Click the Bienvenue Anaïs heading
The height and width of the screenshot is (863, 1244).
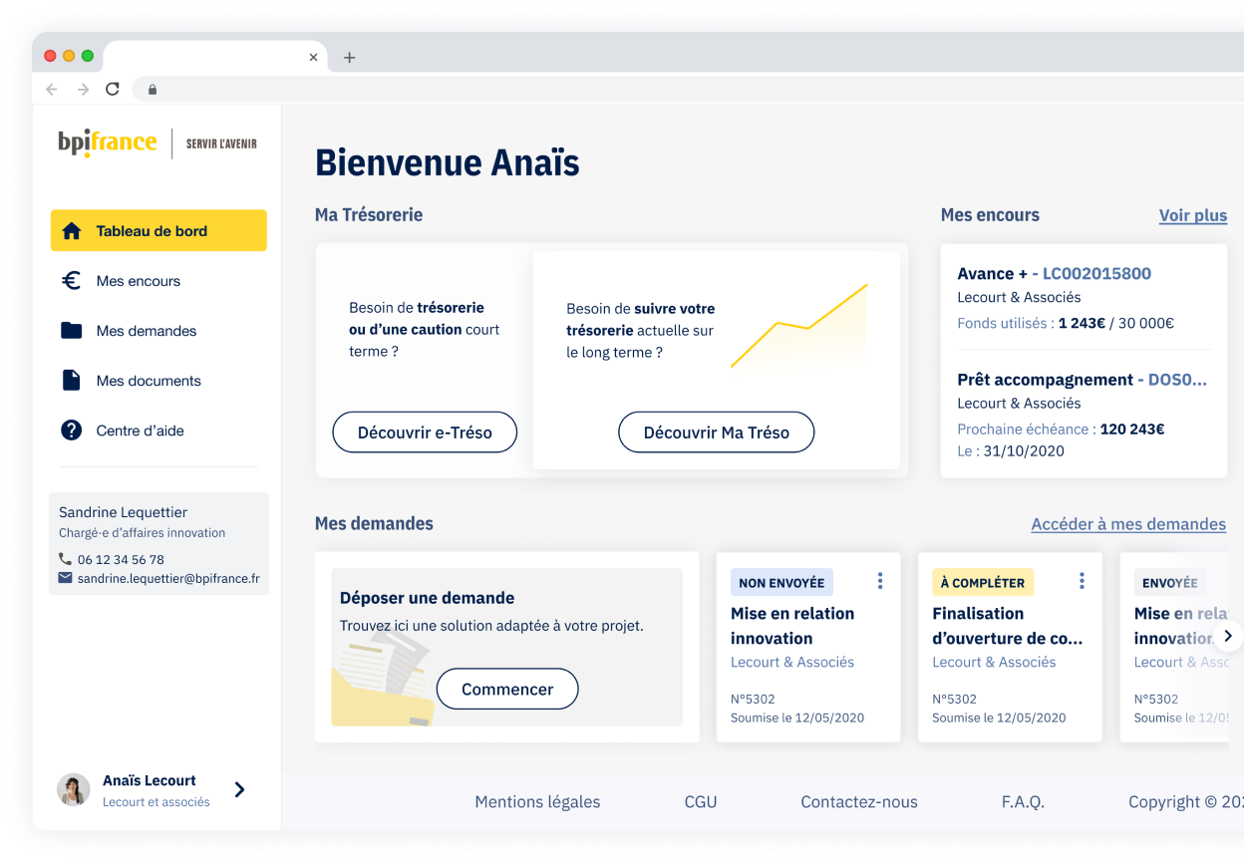pyautogui.click(x=448, y=162)
